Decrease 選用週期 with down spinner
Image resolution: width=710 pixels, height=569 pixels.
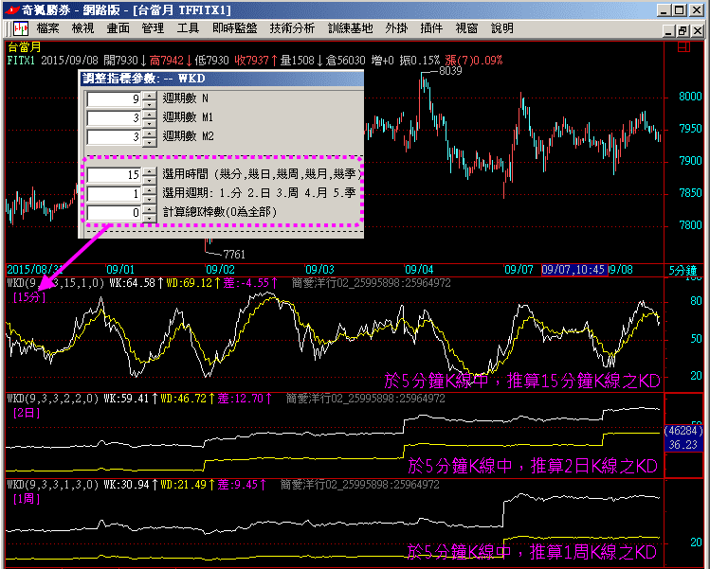[149, 198]
